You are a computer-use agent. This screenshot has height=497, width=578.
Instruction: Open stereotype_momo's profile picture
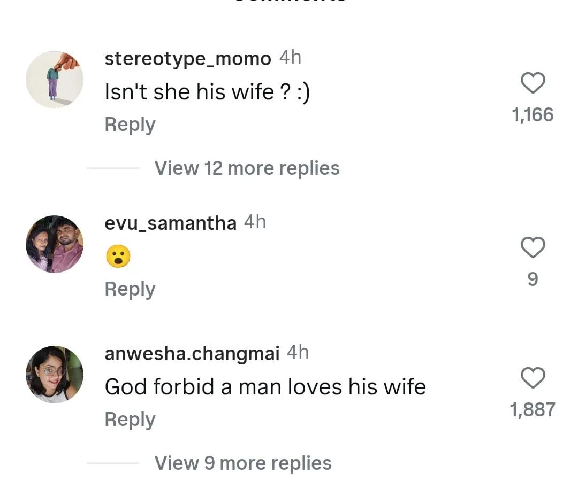pyautogui.click(x=55, y=80)
